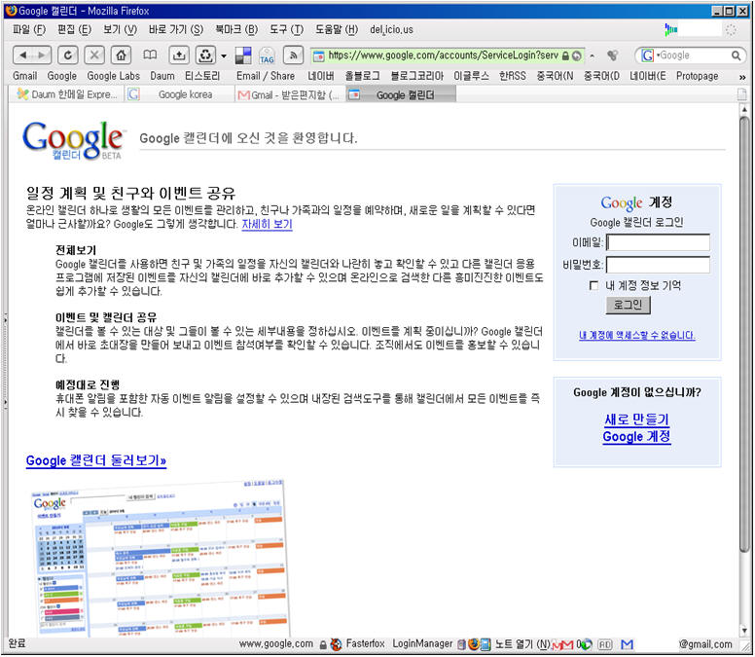The width and height of the screenshot is (755, 657).
Task: Click the @gmail.com status bar text
Action: (x=705, y=644)
